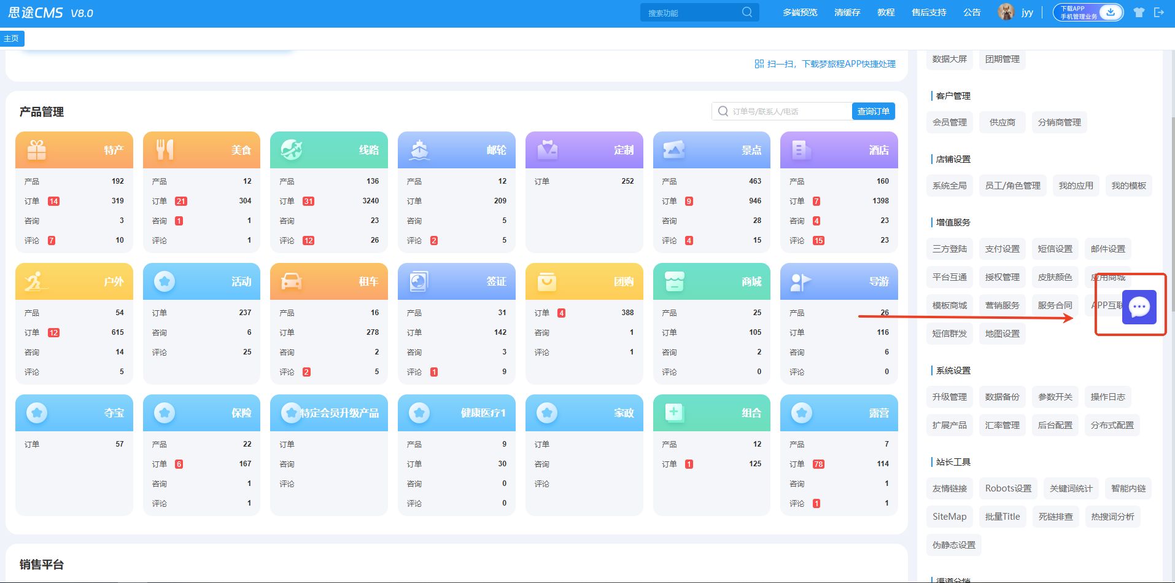This screenshot has width=1175, height=583.
Task: Click the jyy user avatar
Action: [1006, 12]
